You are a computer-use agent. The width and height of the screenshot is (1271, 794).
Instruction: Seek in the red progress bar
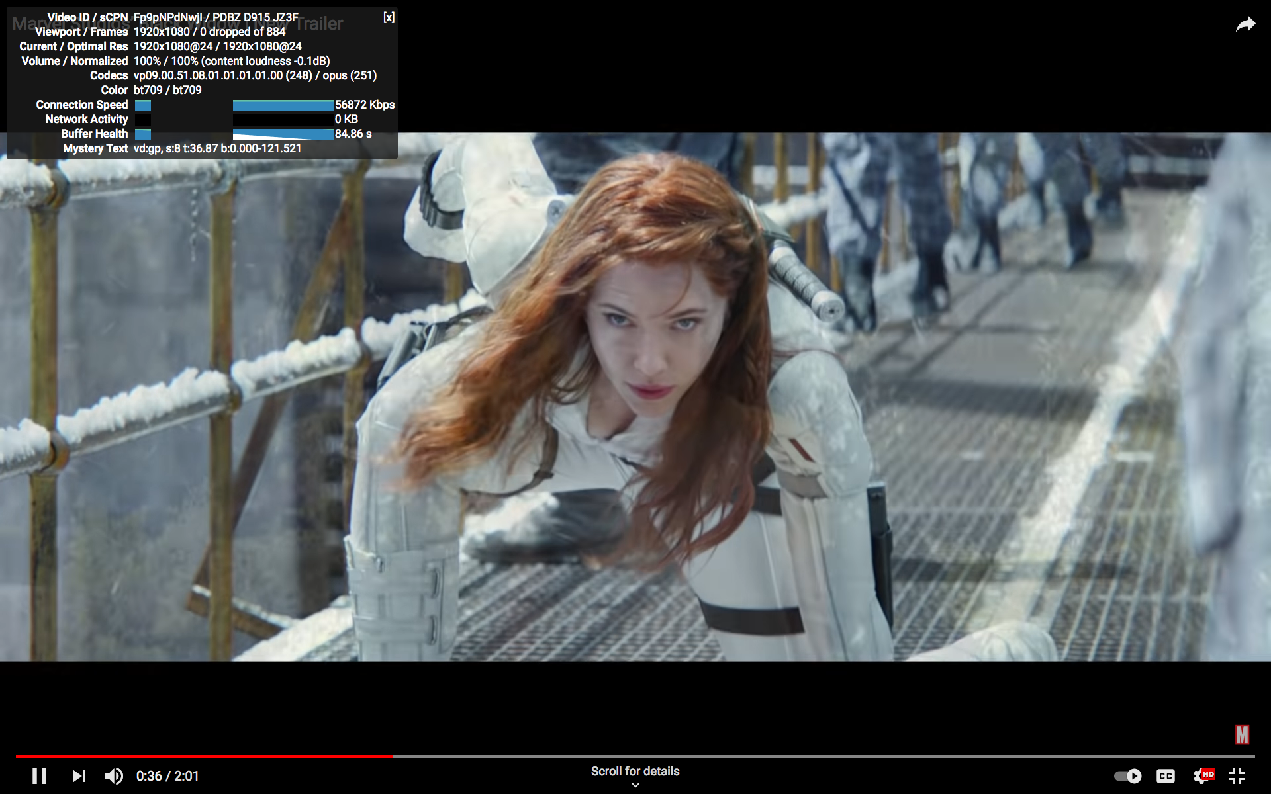point(204,756)
